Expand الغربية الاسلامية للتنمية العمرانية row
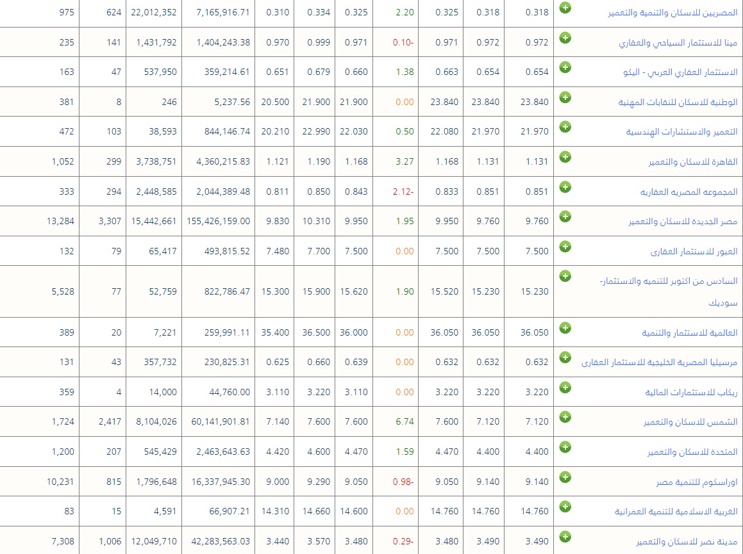 565,507
